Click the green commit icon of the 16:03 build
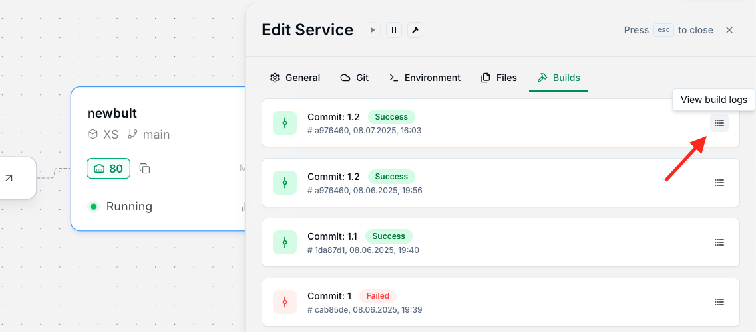 click(x=284, y=123)
